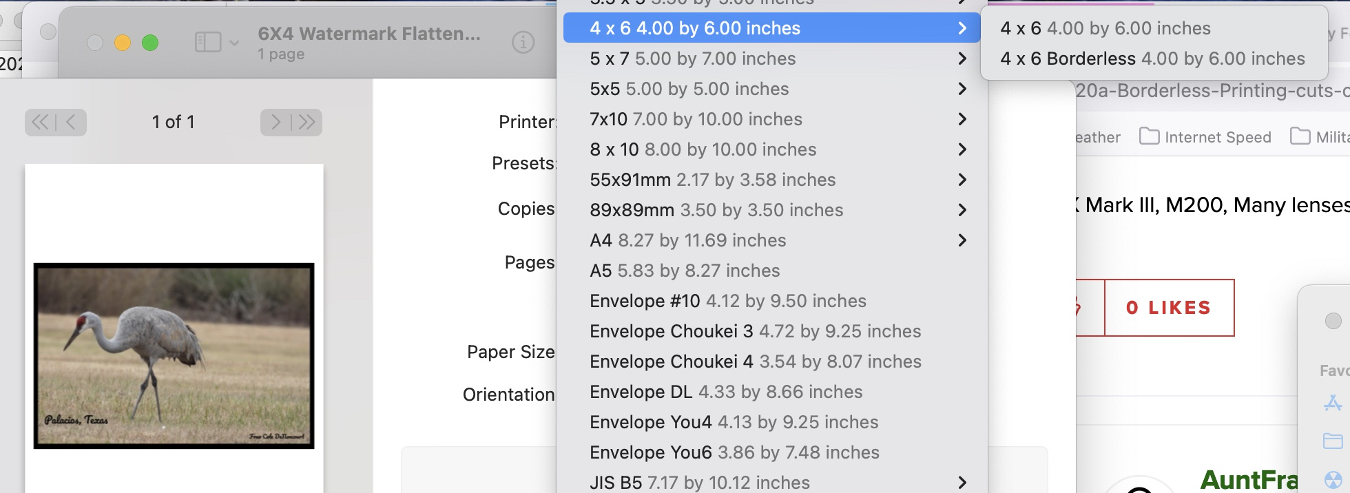
Task: Go to previous page in print preview
Action: click(x=71, y=123)
